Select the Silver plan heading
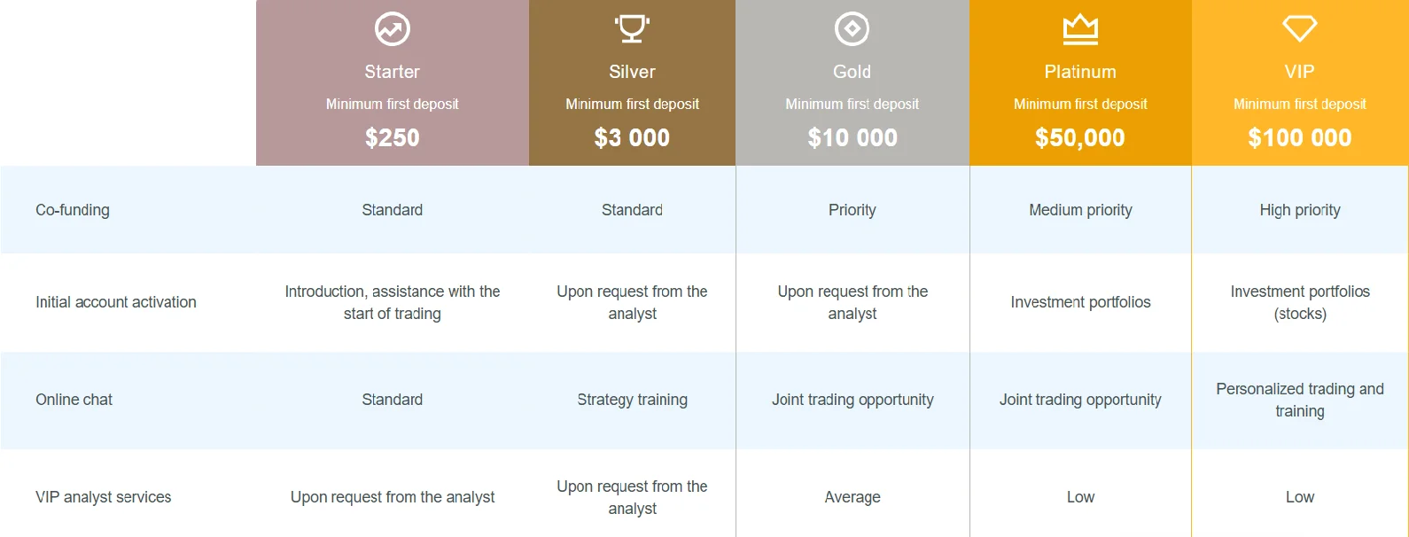This screenshot has width=1409, height=537. point(632,72)
